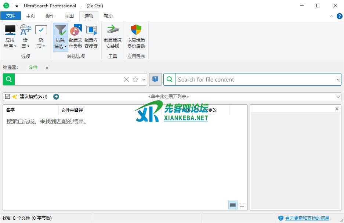Expand the file name search history dropdown
Image resolution: width=344 pixels, height=223 pixels.
click(x=144, y=79)
